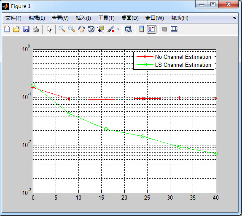Toggle the Insert Legend button
Viewport: 242px width, 216px height.
pyautogui.click(x=151, y=29)
